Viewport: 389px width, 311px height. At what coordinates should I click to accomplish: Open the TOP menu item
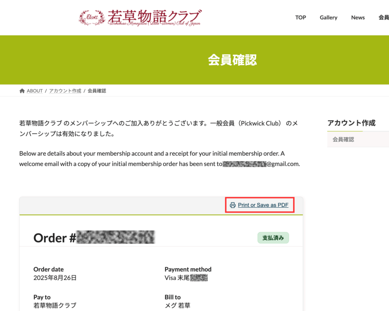tap(300, 17)
